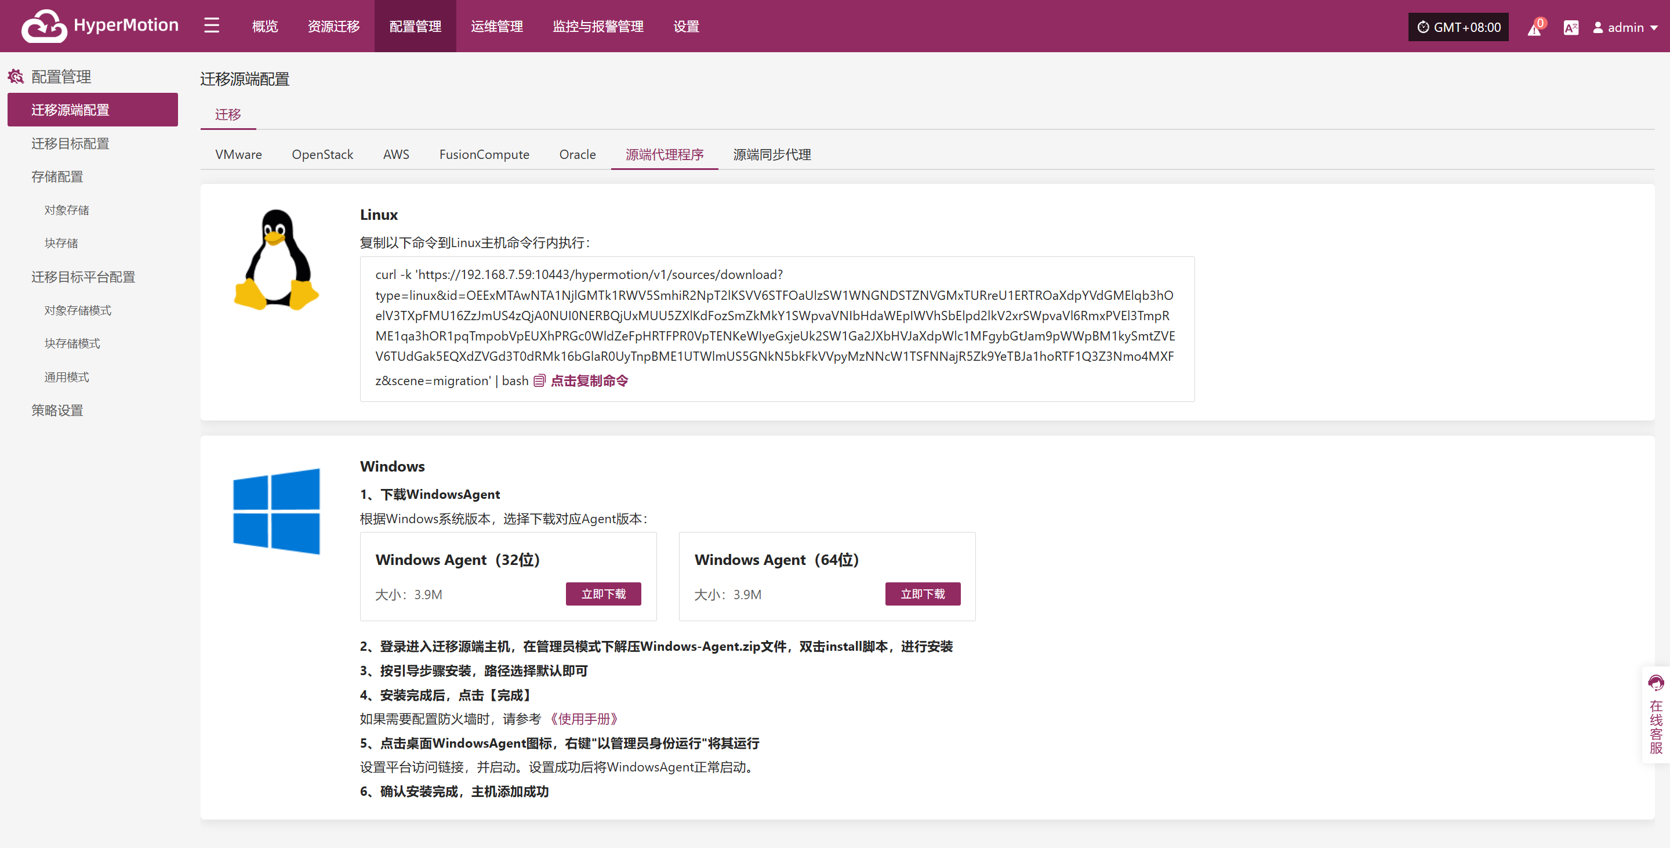
Task: Open the 设置 menu
Action: pyautogui.click(x=686, y=26)
